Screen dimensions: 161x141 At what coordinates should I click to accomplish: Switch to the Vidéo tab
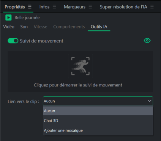9,27
